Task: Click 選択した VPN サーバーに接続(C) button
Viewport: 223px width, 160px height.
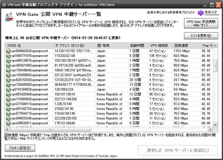Action: 178,150
